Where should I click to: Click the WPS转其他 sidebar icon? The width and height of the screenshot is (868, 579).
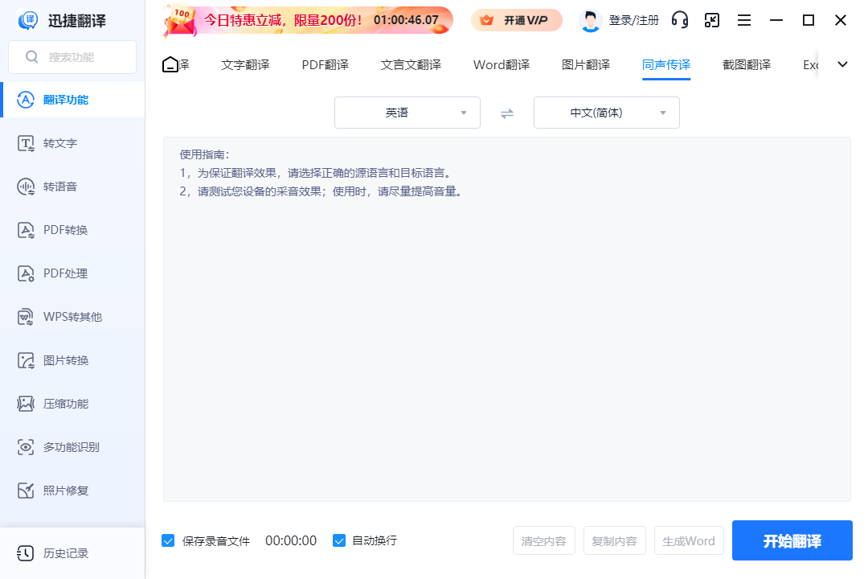26,317
